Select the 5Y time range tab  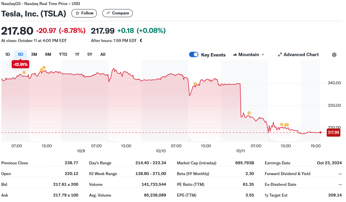click(x=90, y=54)
